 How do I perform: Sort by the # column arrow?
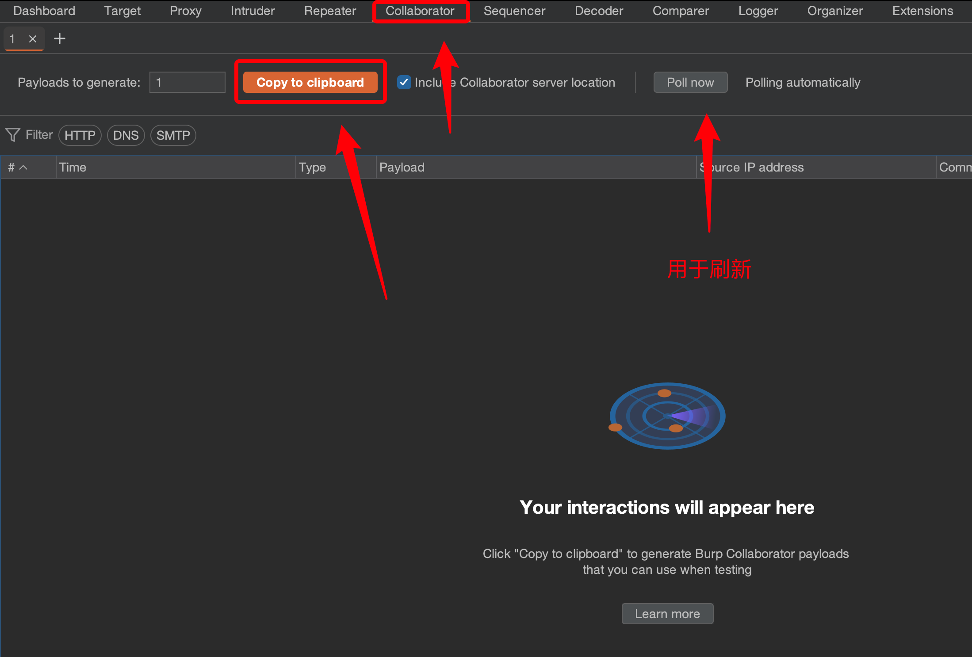click(x=23, y=168)
